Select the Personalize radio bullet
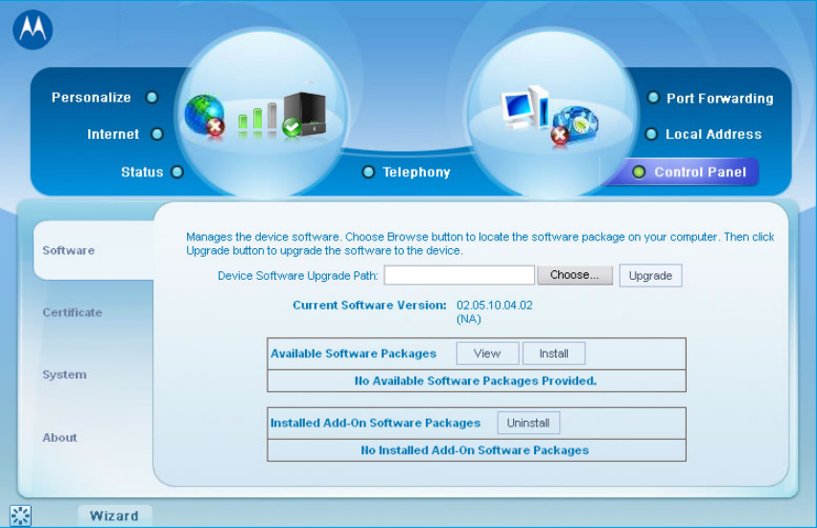Image resolution: width=817 pixels, height=528 pixels. coord(152,98)
